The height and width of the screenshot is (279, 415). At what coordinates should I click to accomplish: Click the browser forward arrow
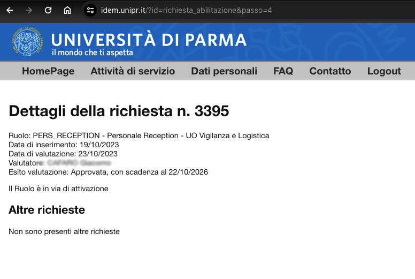pos(29,10)
